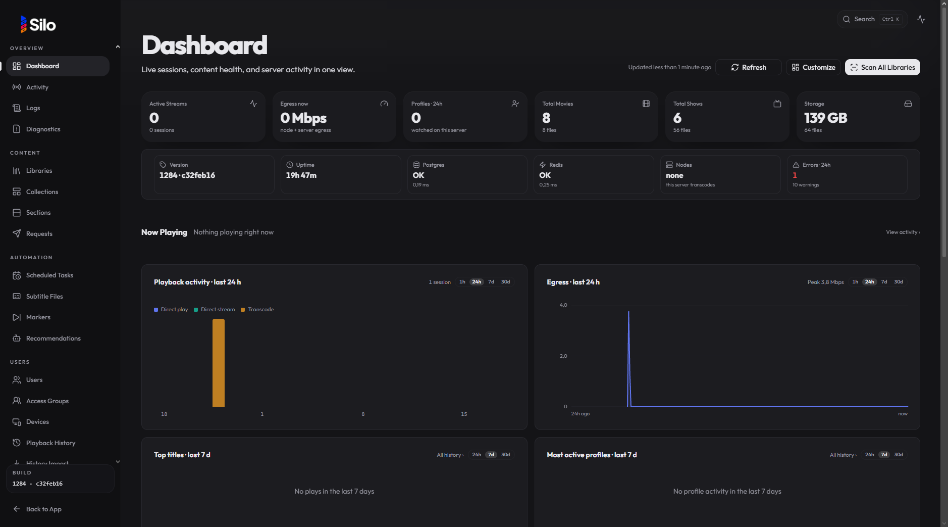Click the Transcode legend swatch
The width and height of the screenshot is (948, 527).
click(x=243, y=310)
